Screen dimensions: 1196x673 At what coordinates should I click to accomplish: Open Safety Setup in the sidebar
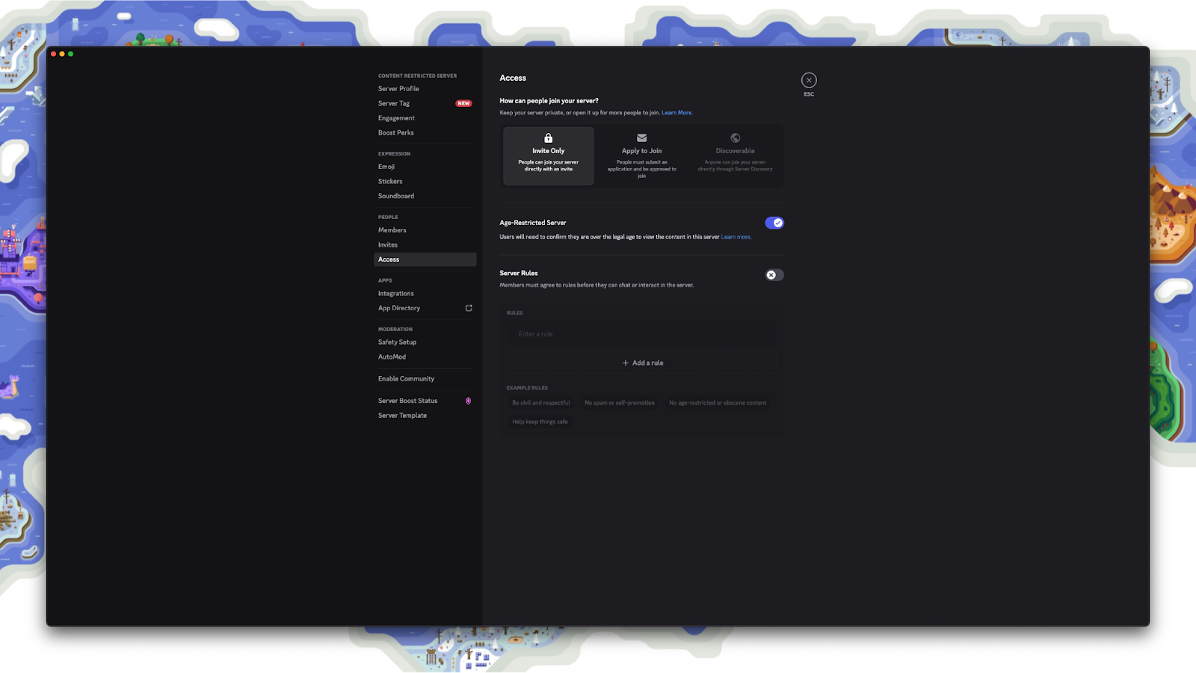(396, 342)
